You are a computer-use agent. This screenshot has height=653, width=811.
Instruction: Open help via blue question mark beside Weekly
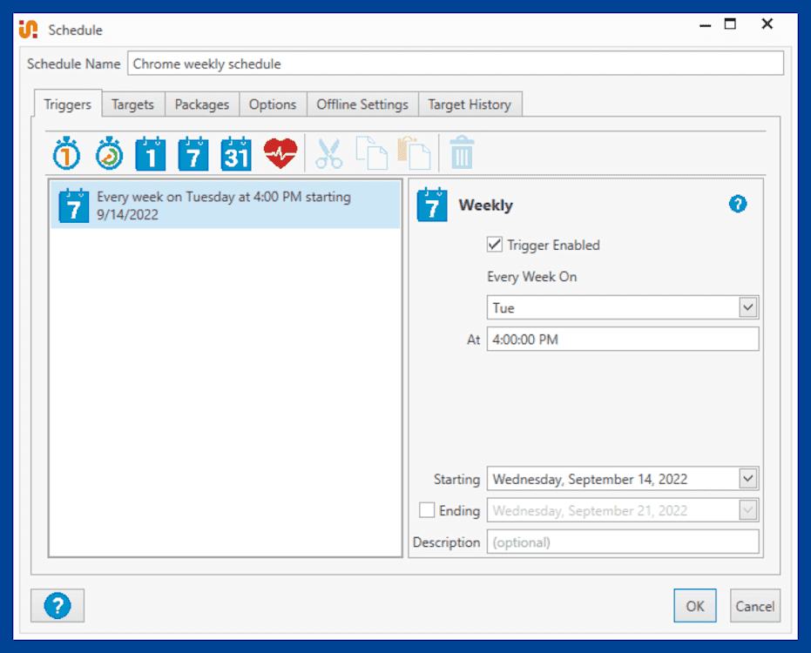click(x=738, y=204)
